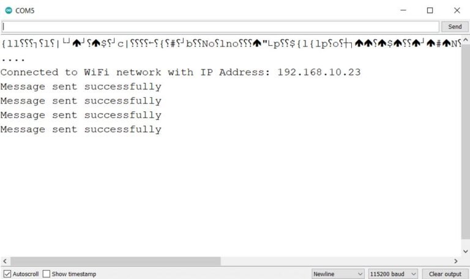
Task: Click the Arduino logo icon in title bar
Action: pyautogui.click(x=9, y=10)
